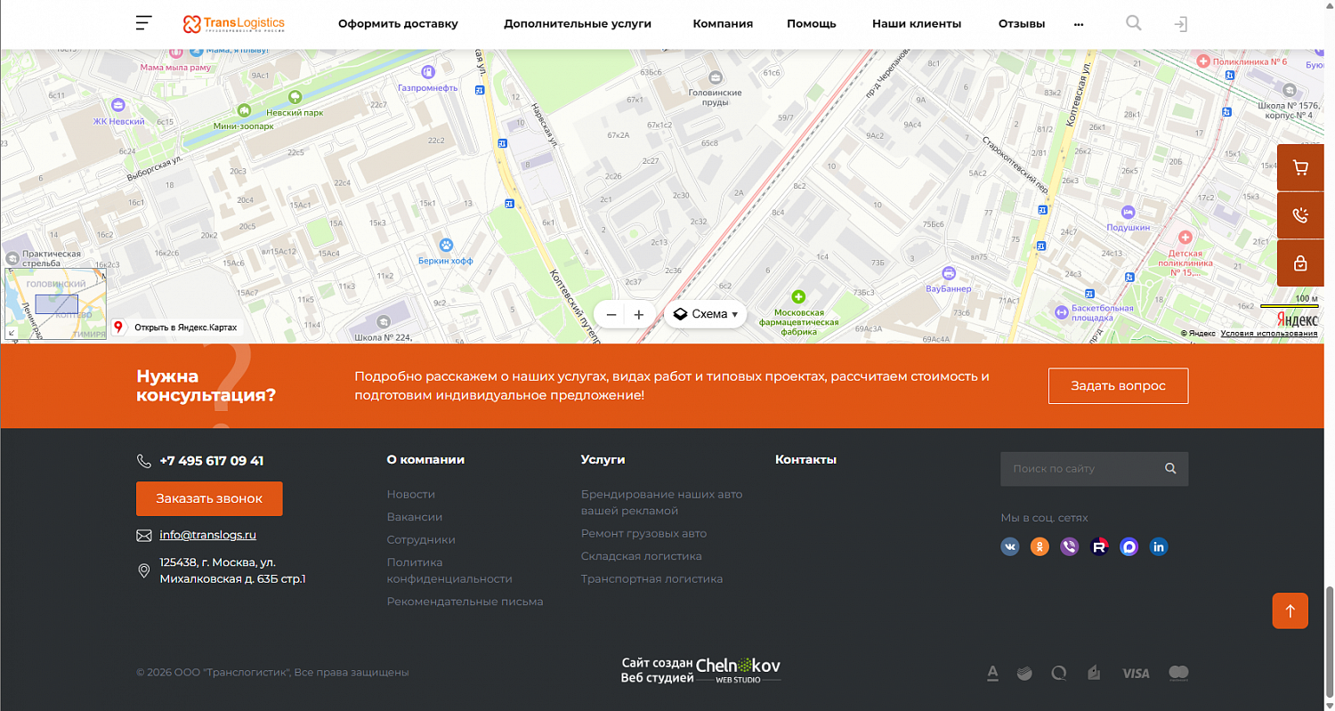Zoom out the map with minus
The height and width of the screenshot is (711, 1335).
click(x=611, y=314)
